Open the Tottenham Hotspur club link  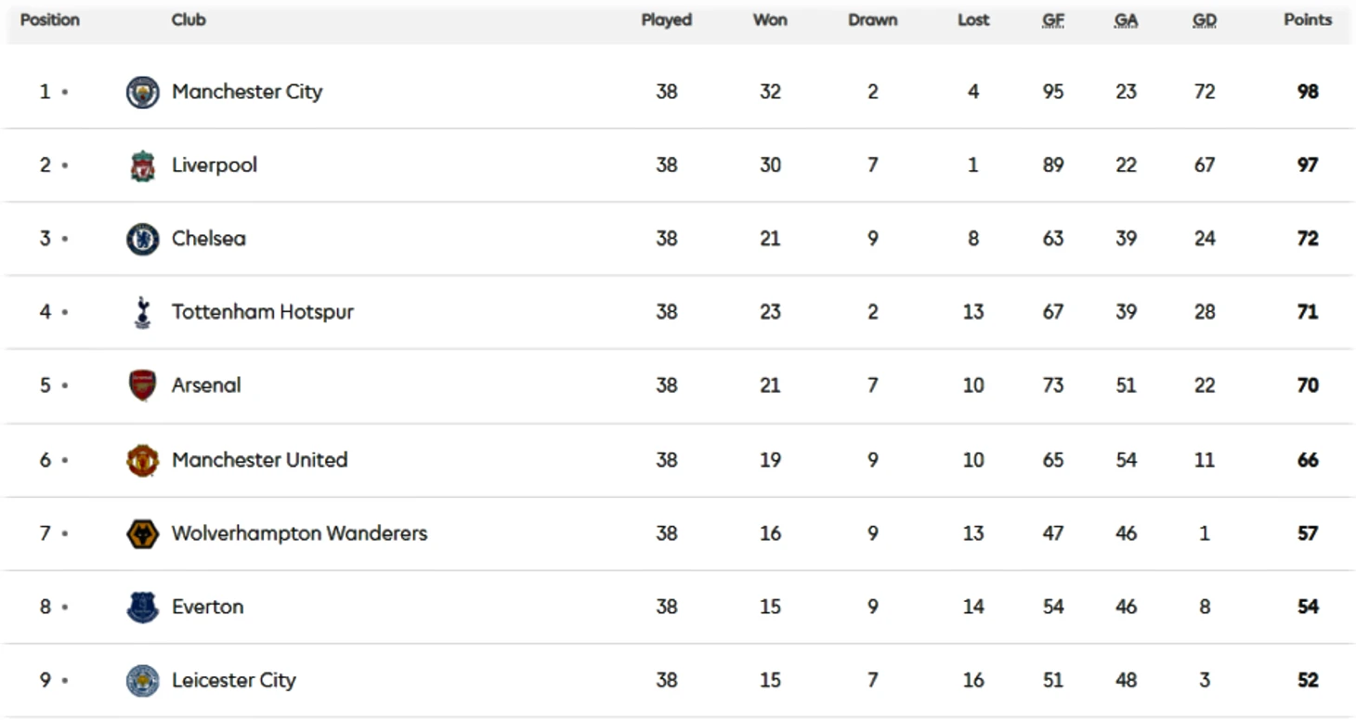coord(263,312)
